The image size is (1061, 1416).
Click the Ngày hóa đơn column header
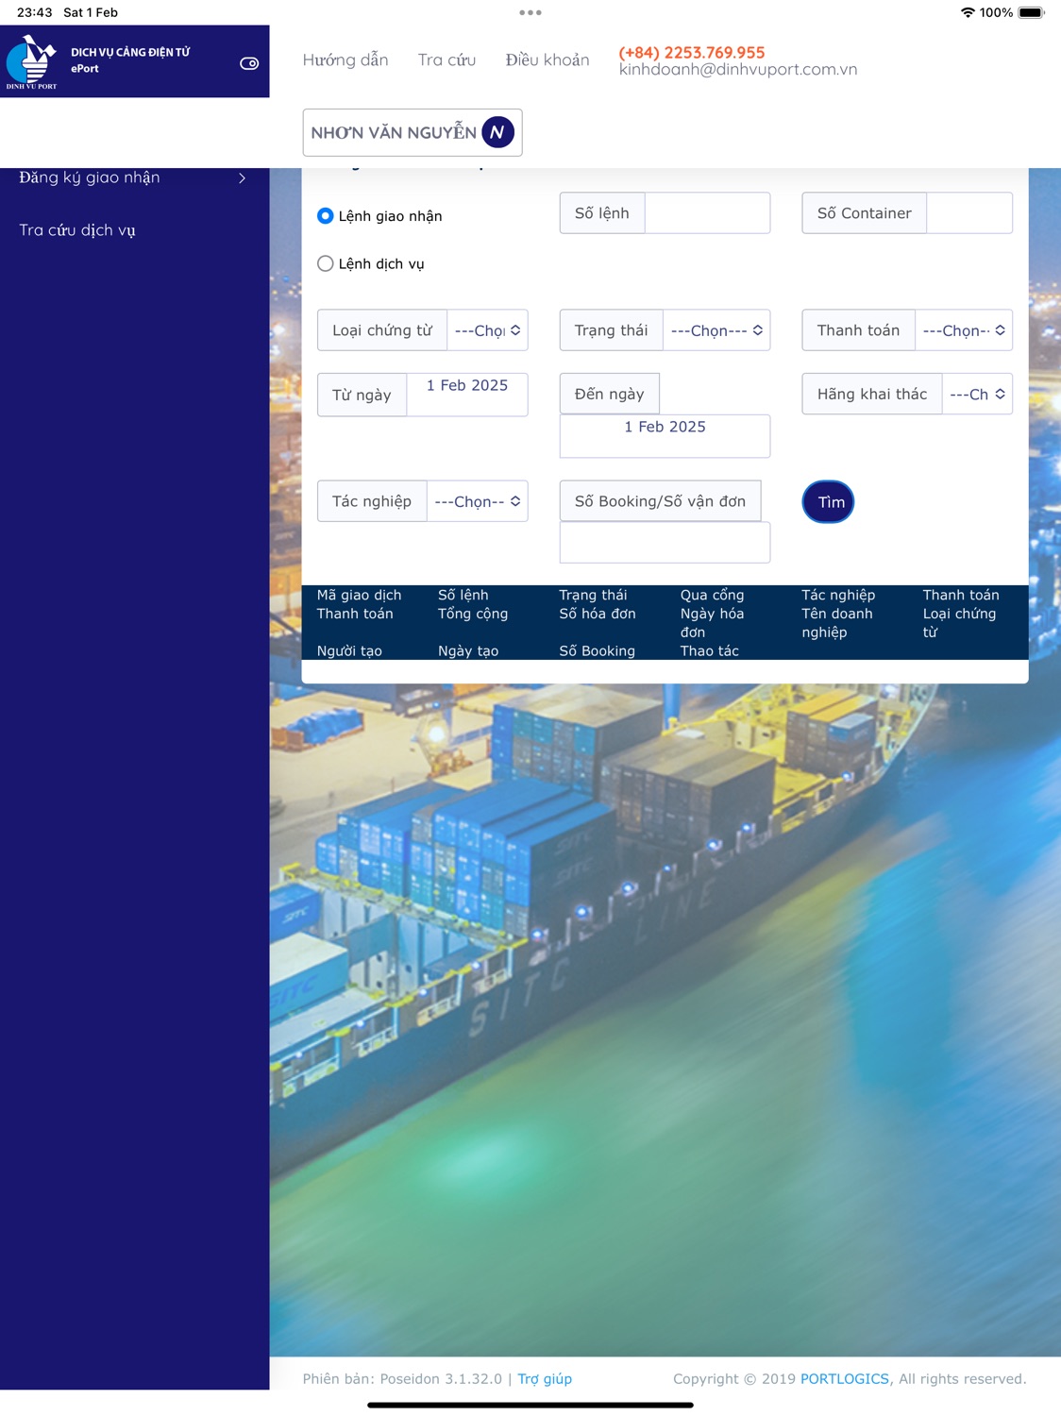pos(712,622)
